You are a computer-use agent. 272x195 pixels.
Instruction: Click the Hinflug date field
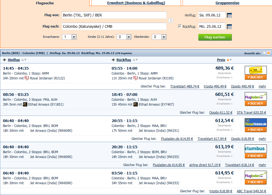pyautogui.click(x=212, y=15)
